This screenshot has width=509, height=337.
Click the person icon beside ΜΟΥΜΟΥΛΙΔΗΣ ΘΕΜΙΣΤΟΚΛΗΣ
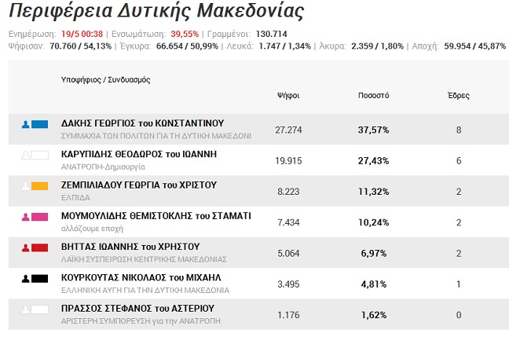(x=26, y=217)
